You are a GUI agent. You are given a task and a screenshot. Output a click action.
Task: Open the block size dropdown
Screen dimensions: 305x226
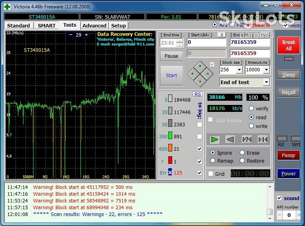pos(239,70)
